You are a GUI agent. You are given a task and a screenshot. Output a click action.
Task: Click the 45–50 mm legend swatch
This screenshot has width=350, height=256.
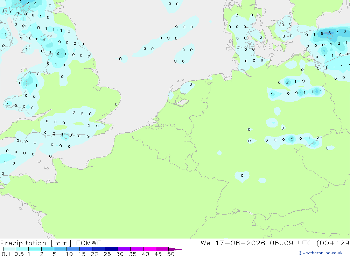(162, 249)
